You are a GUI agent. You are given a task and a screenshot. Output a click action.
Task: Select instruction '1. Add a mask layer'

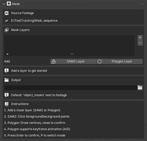(x=32, y=110)
